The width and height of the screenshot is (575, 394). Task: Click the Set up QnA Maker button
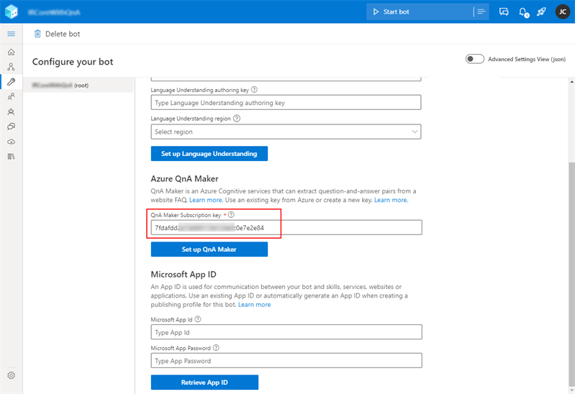point(209,249)
